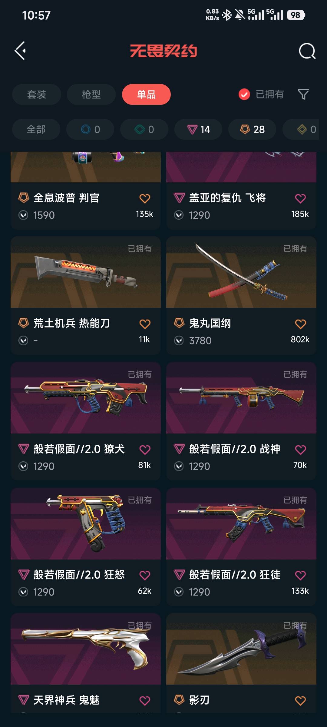Tap heart on 荒土机兵 热能刀
The height and width of the screenshot is (727, 327).
(145, 324)
